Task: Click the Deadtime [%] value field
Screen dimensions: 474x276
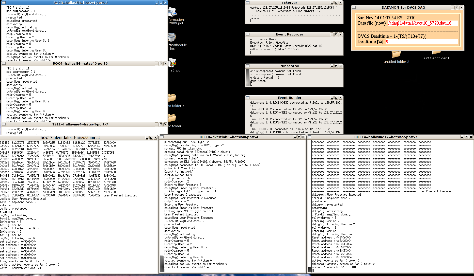Action: 422,42
